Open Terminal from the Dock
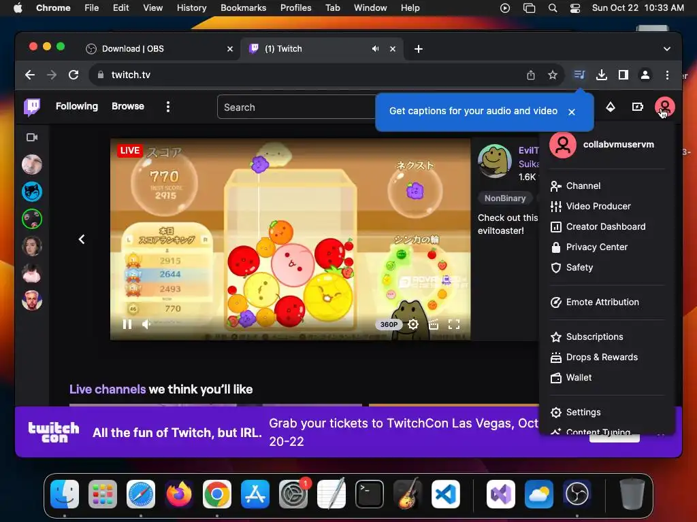This screenshot has height=522, width=697. pos(370,494)
